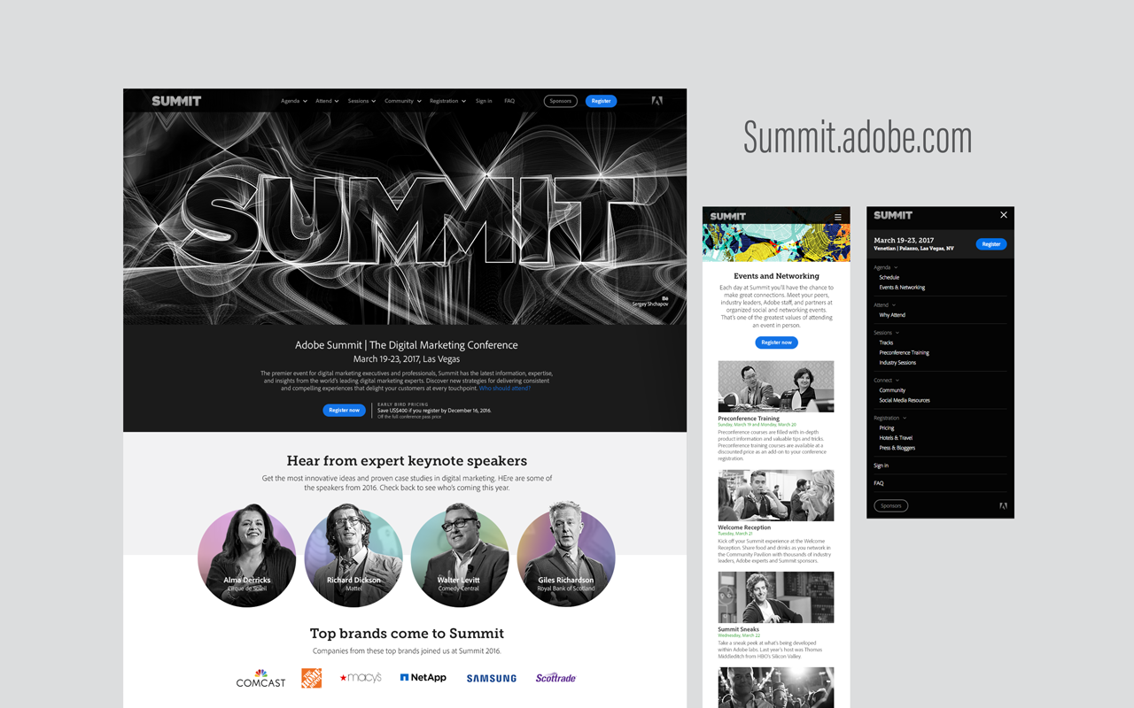
Task: Click 'Summit Sneaks' heading on mobile page
Action: tap(739, 629)
